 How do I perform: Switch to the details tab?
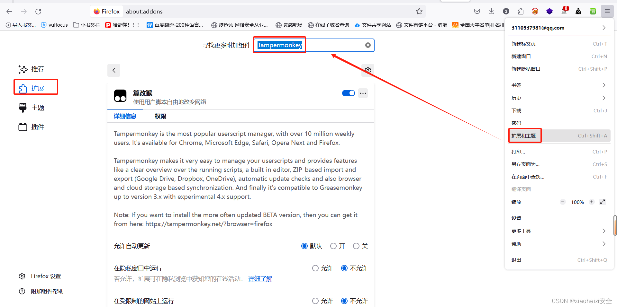pos(125,116)
